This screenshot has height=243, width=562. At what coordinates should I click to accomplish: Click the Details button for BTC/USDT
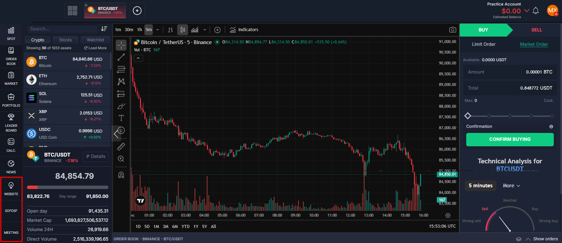[96, 157]
